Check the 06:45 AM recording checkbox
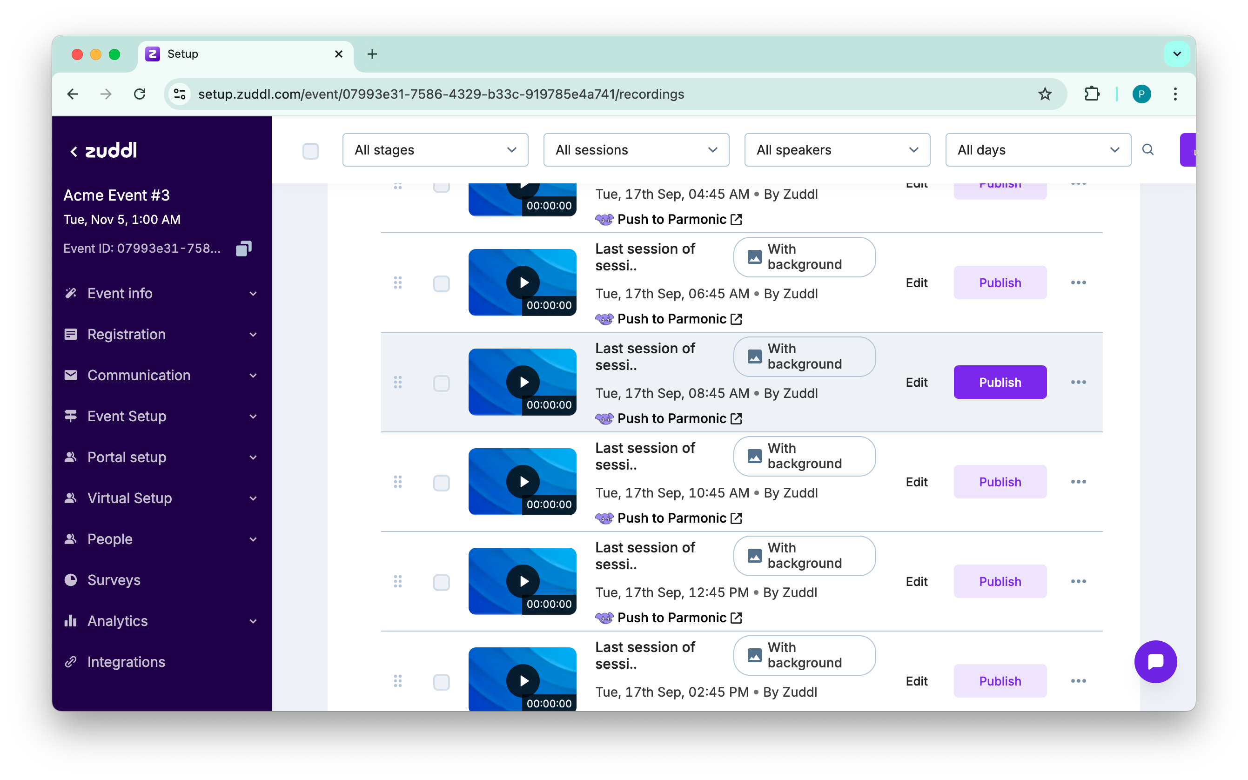 click(442, 284)
